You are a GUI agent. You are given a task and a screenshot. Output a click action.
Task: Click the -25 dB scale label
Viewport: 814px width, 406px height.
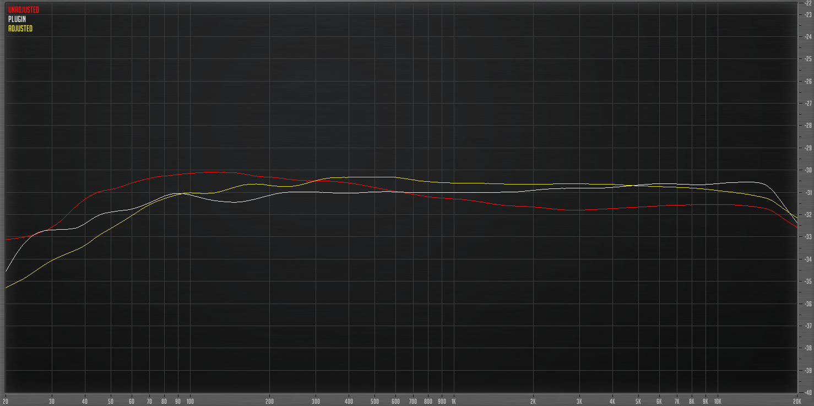[808, 58]
